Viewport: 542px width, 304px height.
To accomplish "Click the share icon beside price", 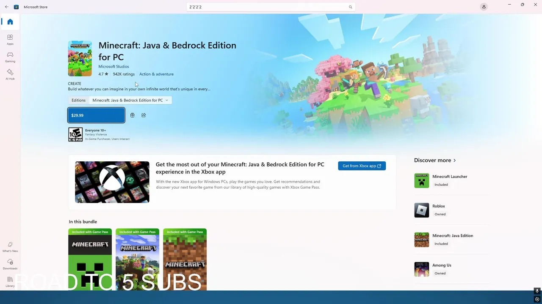I will coord(144,115).
